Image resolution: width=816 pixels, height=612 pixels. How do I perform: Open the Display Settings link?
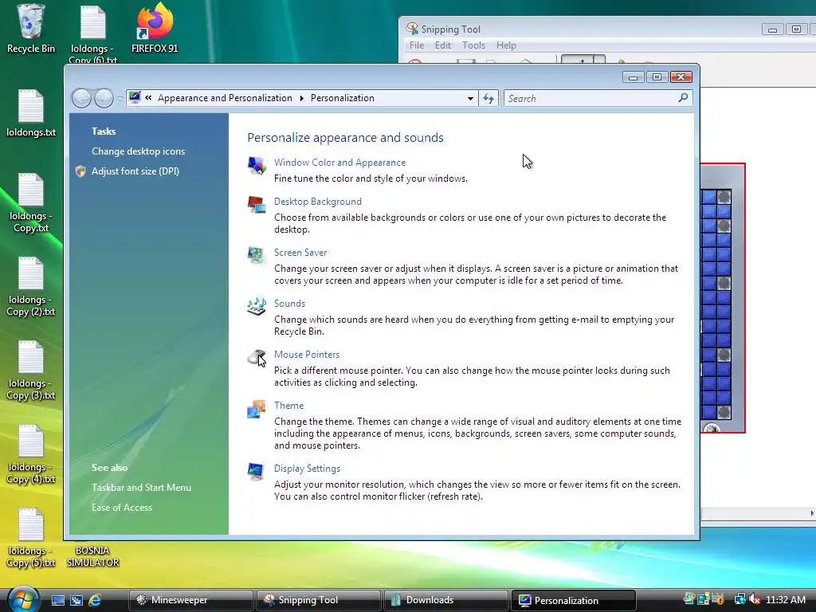click(x=307, y=469)
